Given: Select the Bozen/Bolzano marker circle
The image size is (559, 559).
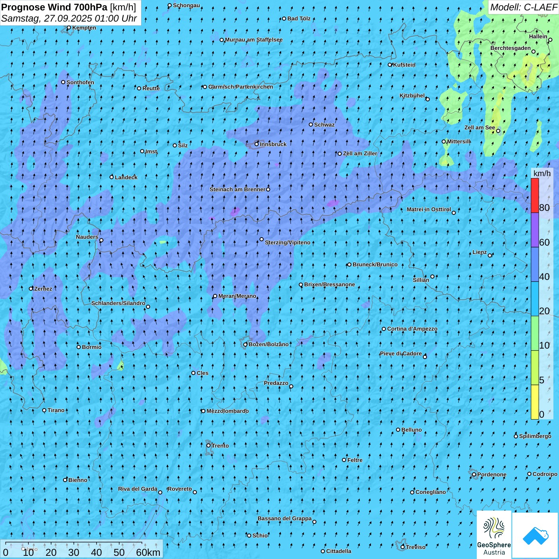Looking at the screenshot, I should (x=246, y=345).
